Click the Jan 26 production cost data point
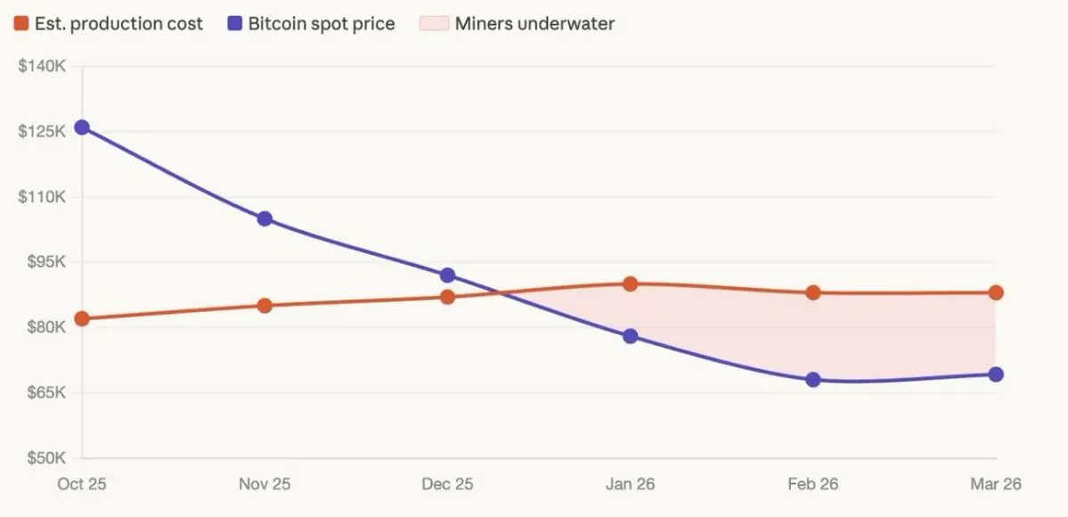 630,283
